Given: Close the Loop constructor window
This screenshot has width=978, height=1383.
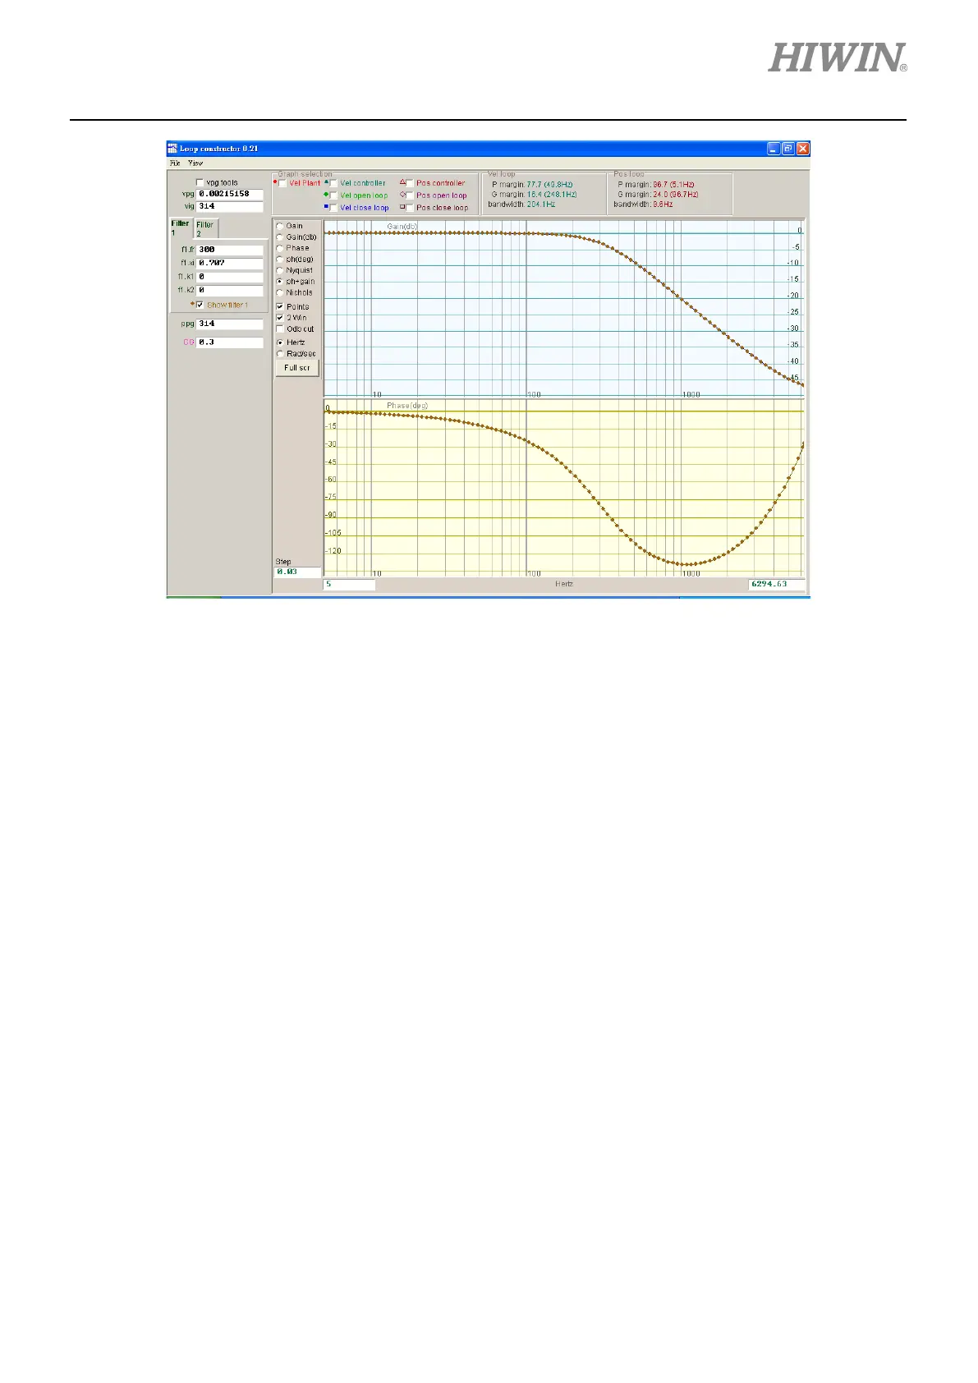Looking at the screenshot, I should (803, 149).
